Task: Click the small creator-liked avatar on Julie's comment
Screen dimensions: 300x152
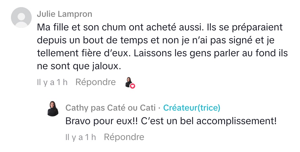Action: coord(129,82)
